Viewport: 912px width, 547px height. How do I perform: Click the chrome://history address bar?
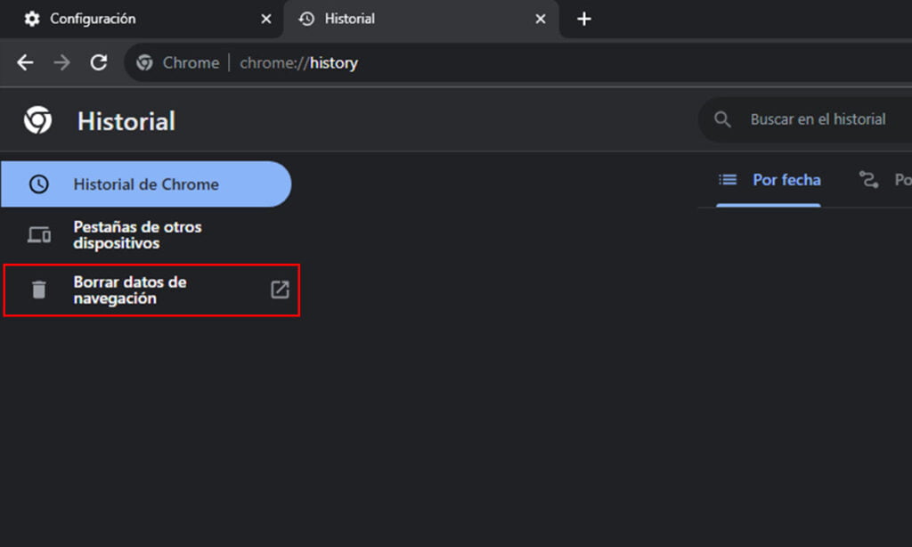[517, 62]
